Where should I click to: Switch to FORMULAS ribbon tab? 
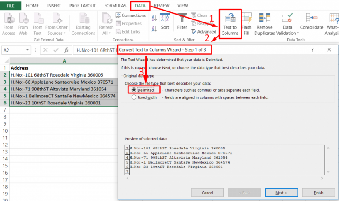(115, 6)
